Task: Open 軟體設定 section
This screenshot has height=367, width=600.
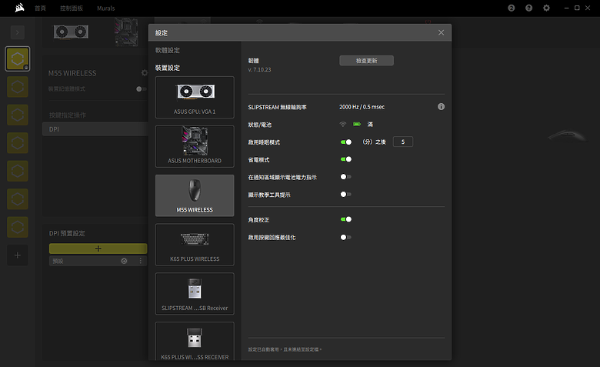Action: click(x=168, y=50)
